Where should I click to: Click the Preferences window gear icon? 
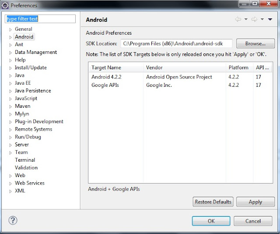[x=5, y=6]
